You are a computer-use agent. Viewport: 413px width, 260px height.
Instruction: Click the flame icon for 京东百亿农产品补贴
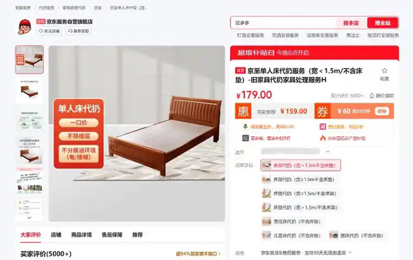coord(323,138)
